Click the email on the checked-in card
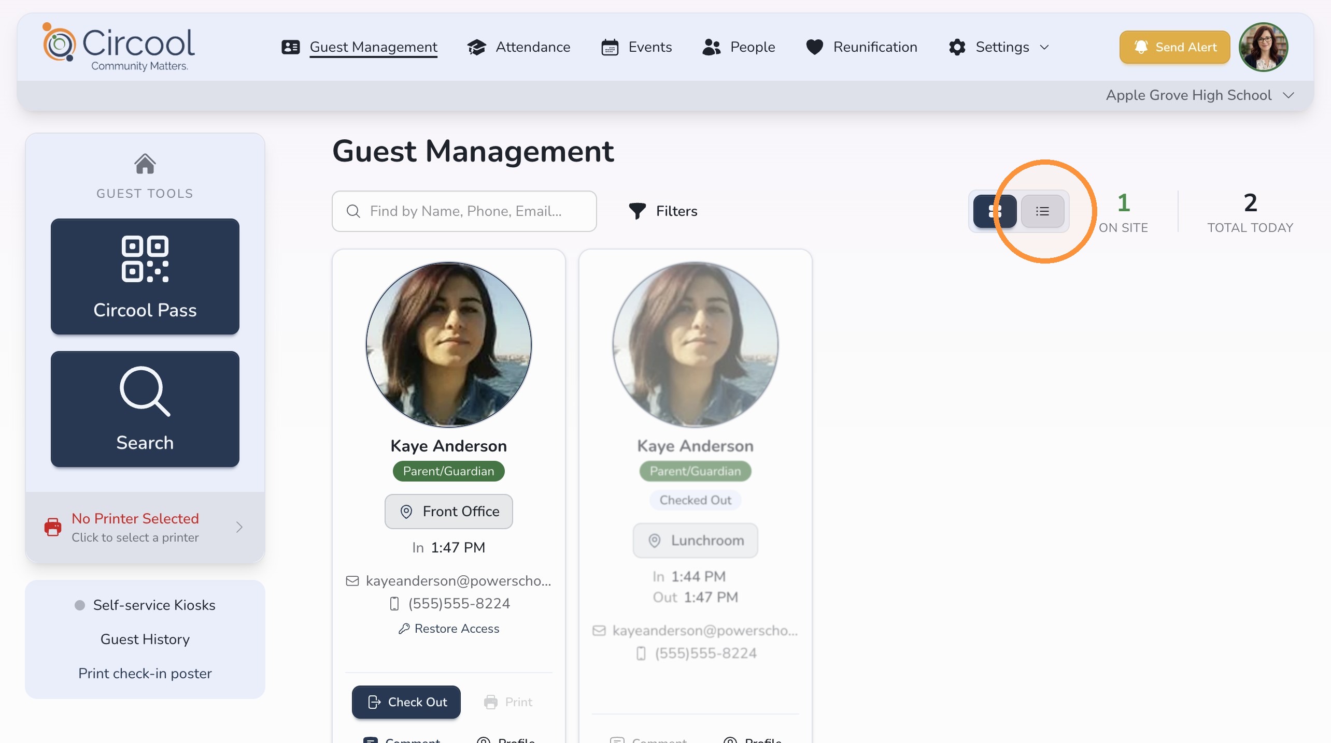Viewport: 1331px width, 743px height. 458,581
